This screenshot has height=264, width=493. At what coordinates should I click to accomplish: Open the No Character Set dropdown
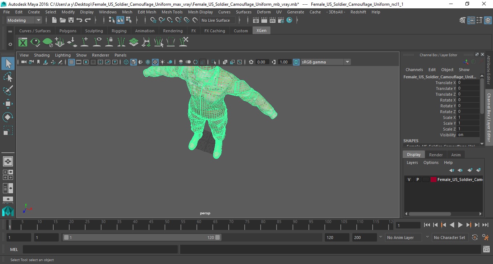pos(451,238)
